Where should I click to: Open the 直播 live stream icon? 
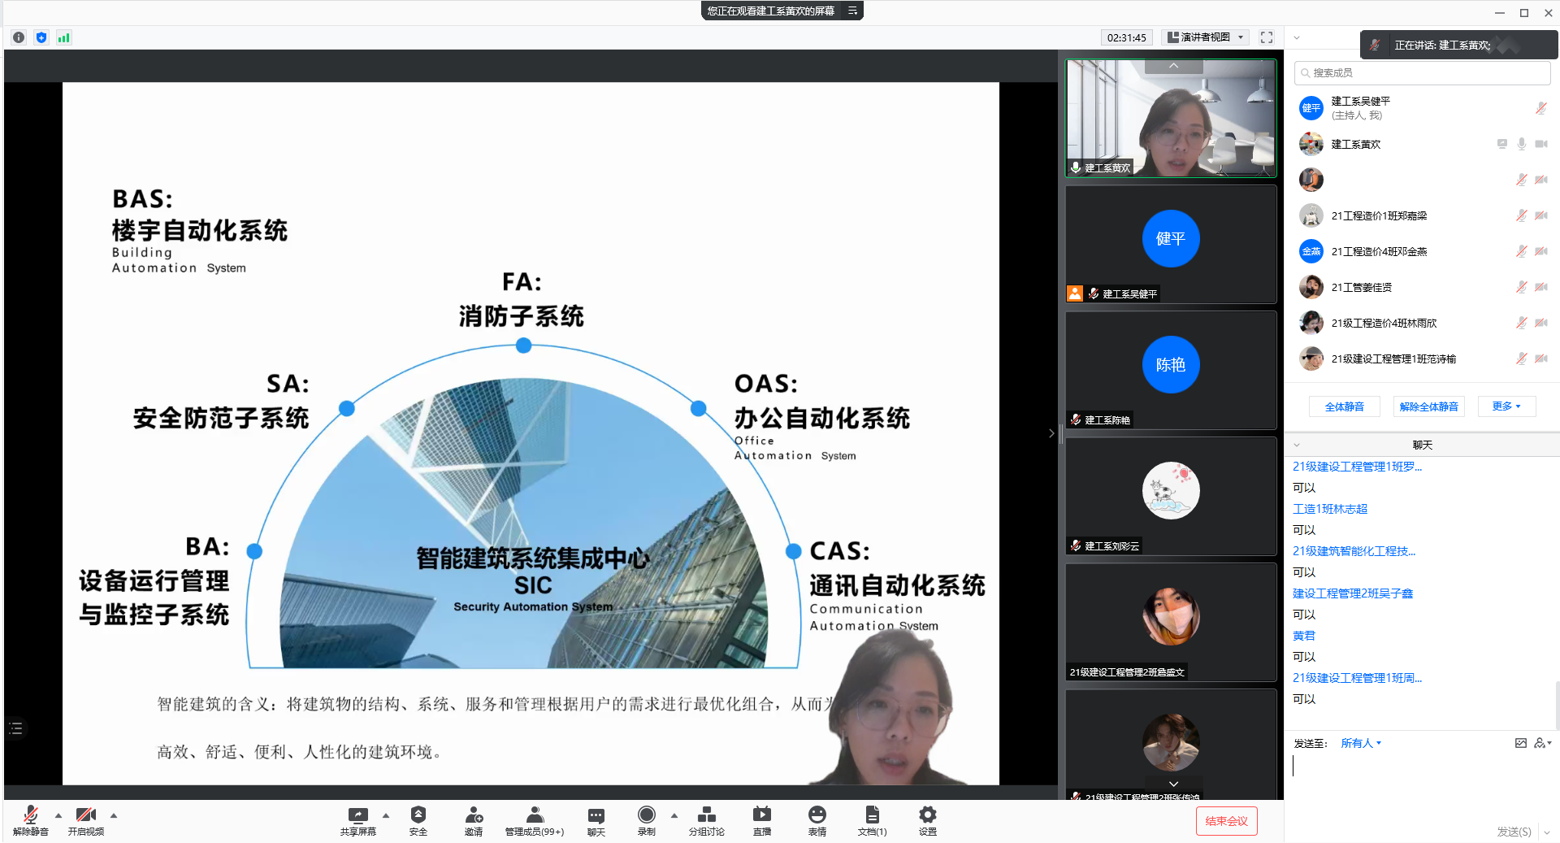coord(761,815)
